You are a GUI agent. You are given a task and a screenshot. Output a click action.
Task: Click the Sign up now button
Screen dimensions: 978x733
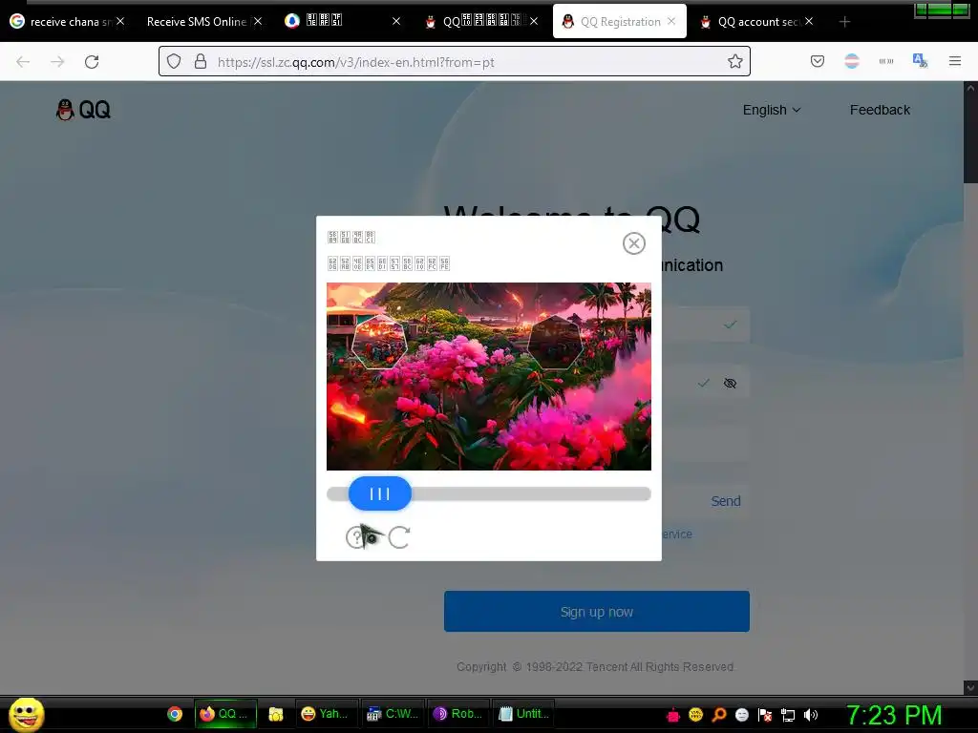[x=596, y=612]
